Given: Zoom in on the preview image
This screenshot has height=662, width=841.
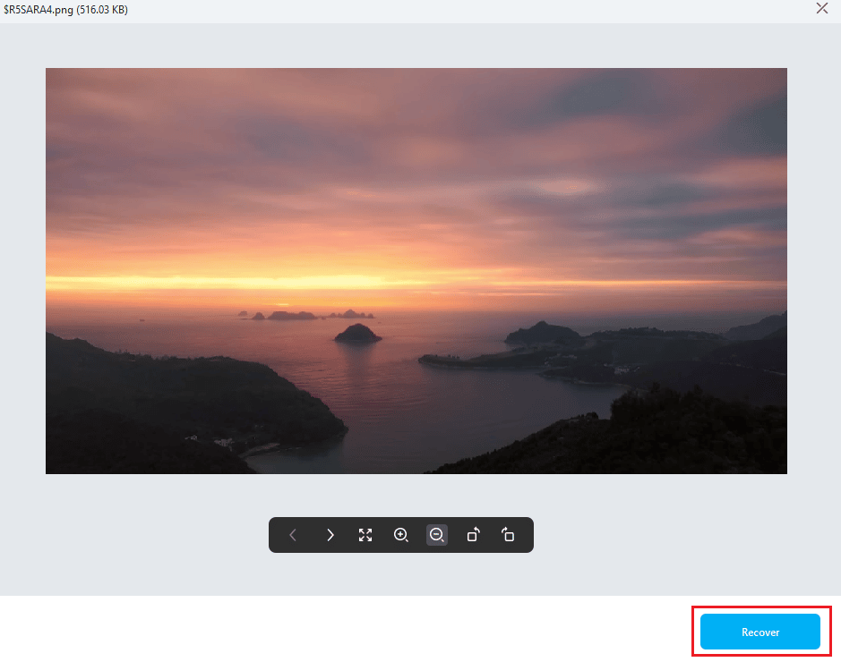Looking at the screenshot, I should [401, 535].
